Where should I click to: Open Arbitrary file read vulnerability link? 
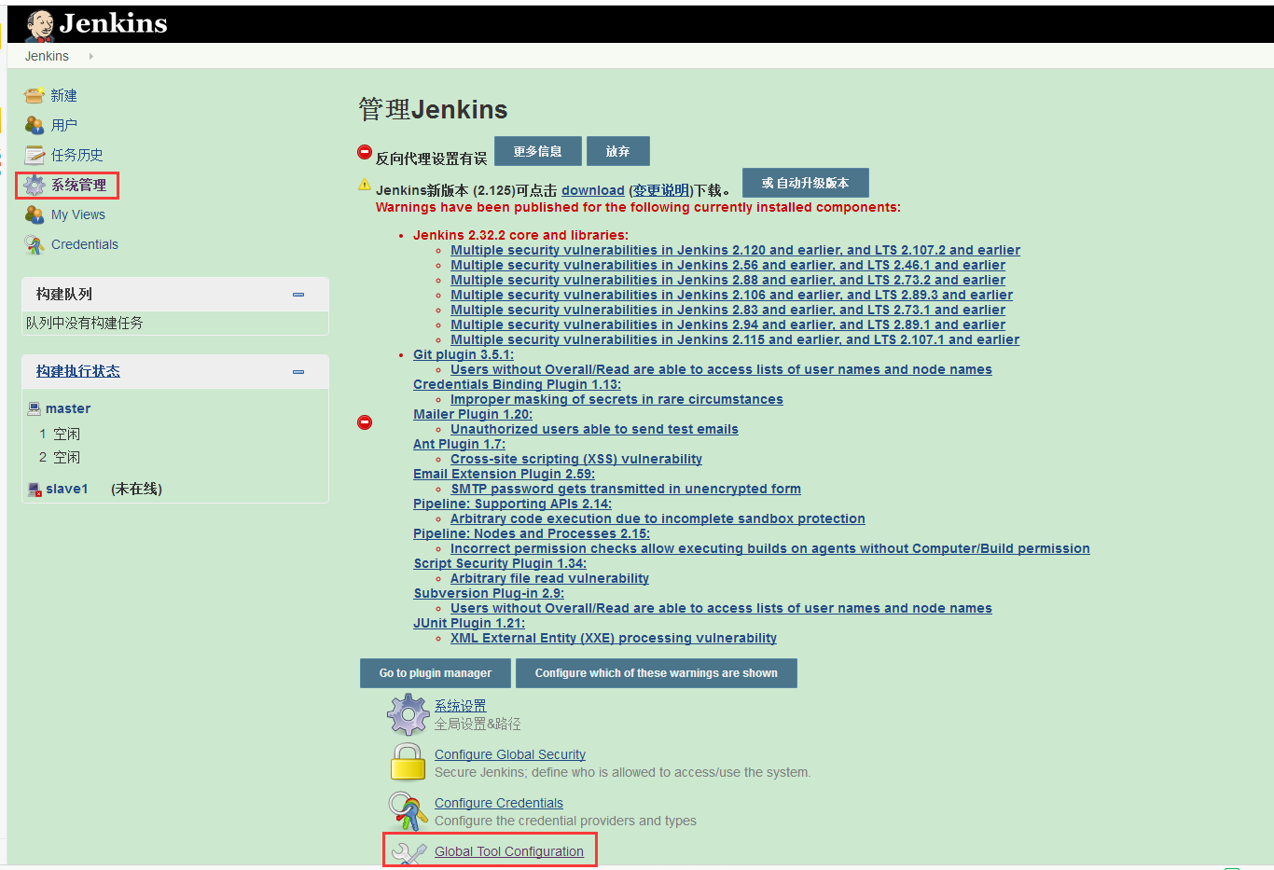coord(549,578)
